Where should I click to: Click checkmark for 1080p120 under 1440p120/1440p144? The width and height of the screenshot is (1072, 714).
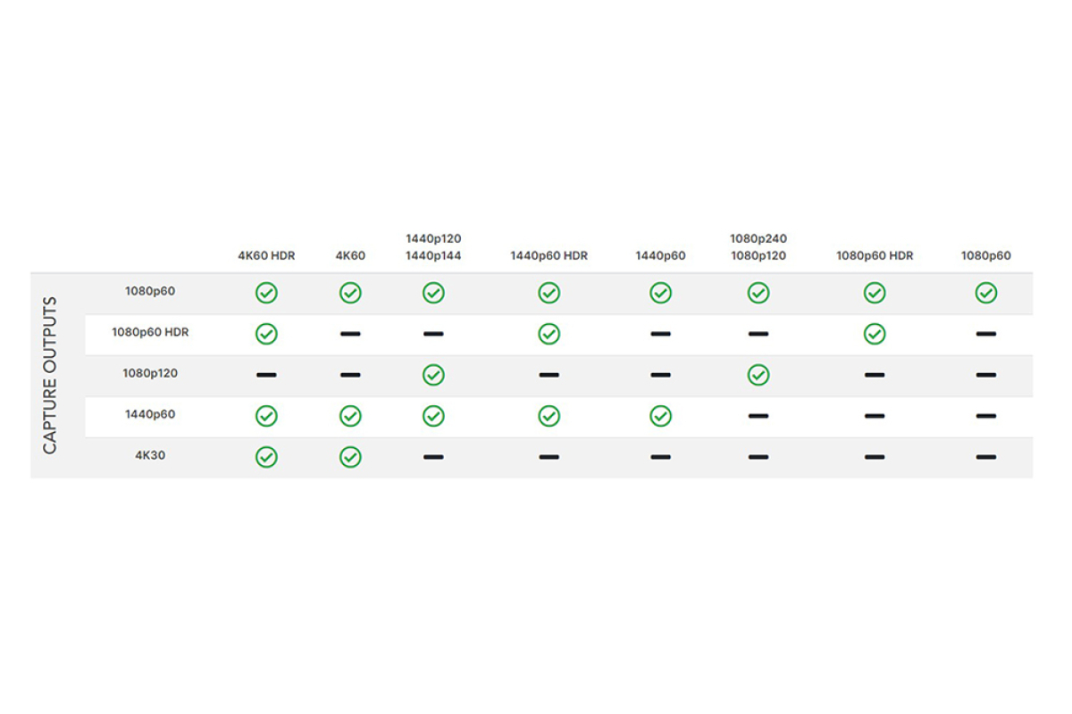click(x=433, y=375)
